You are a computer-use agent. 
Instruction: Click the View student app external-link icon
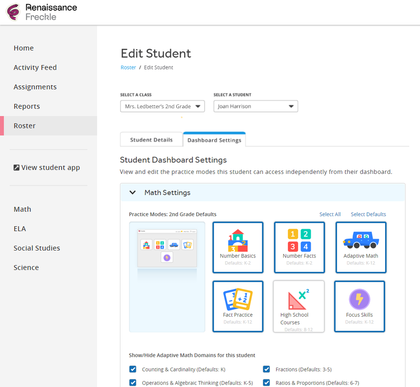click(x=17, y=168)
